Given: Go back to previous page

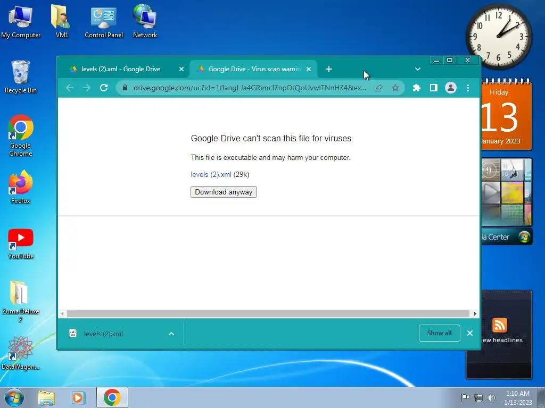Looking at the screenshot, I should coord(70,88).
